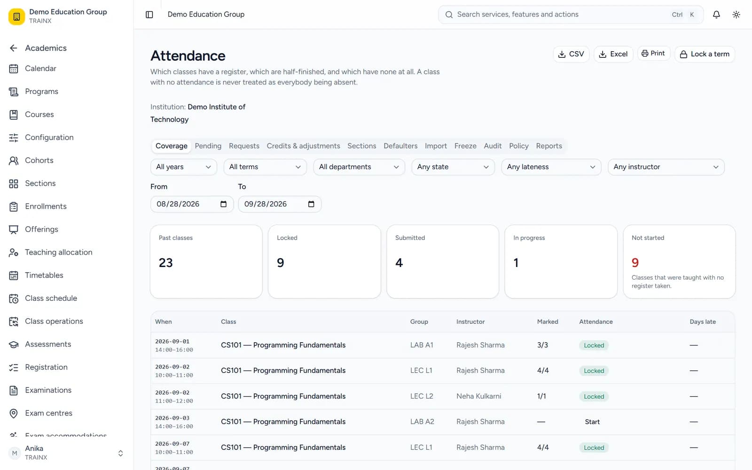Switch theme with the sun icon
The width and height of the screenshot is (752, 470).
736,15
